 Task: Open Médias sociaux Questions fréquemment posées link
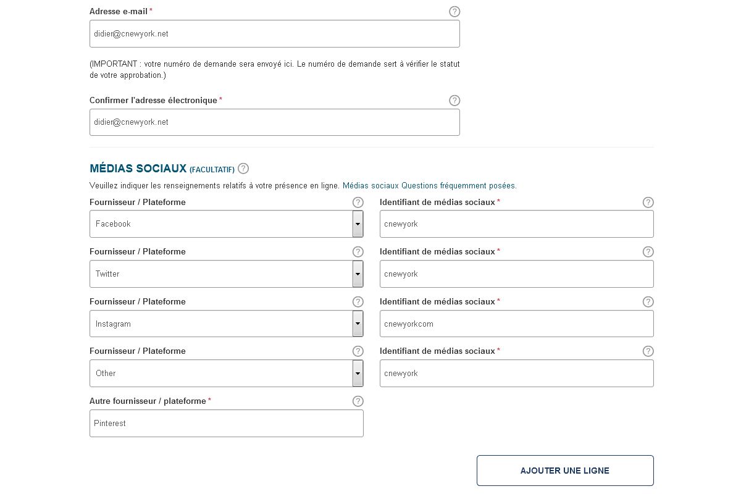click(x=429, y=185)
